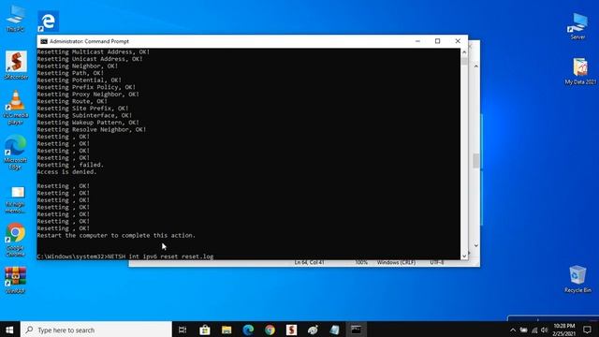Launch VLC media player shortcut
The width and height of the screenshot is (599, 337).
click(x=16, y=108)
